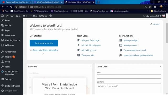Open the comments bubble in admin bar
The height and width of the screenshot is (95, 168).
click(x=25, y=16)
